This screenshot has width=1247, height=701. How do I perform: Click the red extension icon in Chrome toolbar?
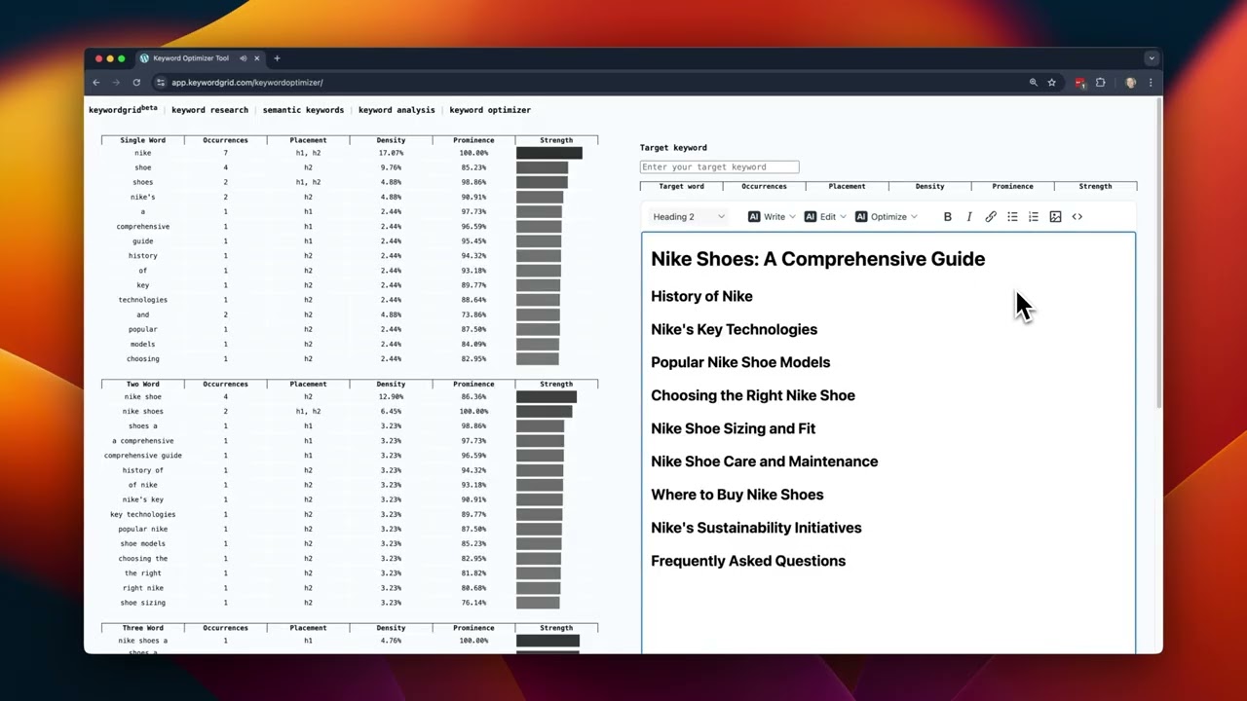click(1080, 83)
